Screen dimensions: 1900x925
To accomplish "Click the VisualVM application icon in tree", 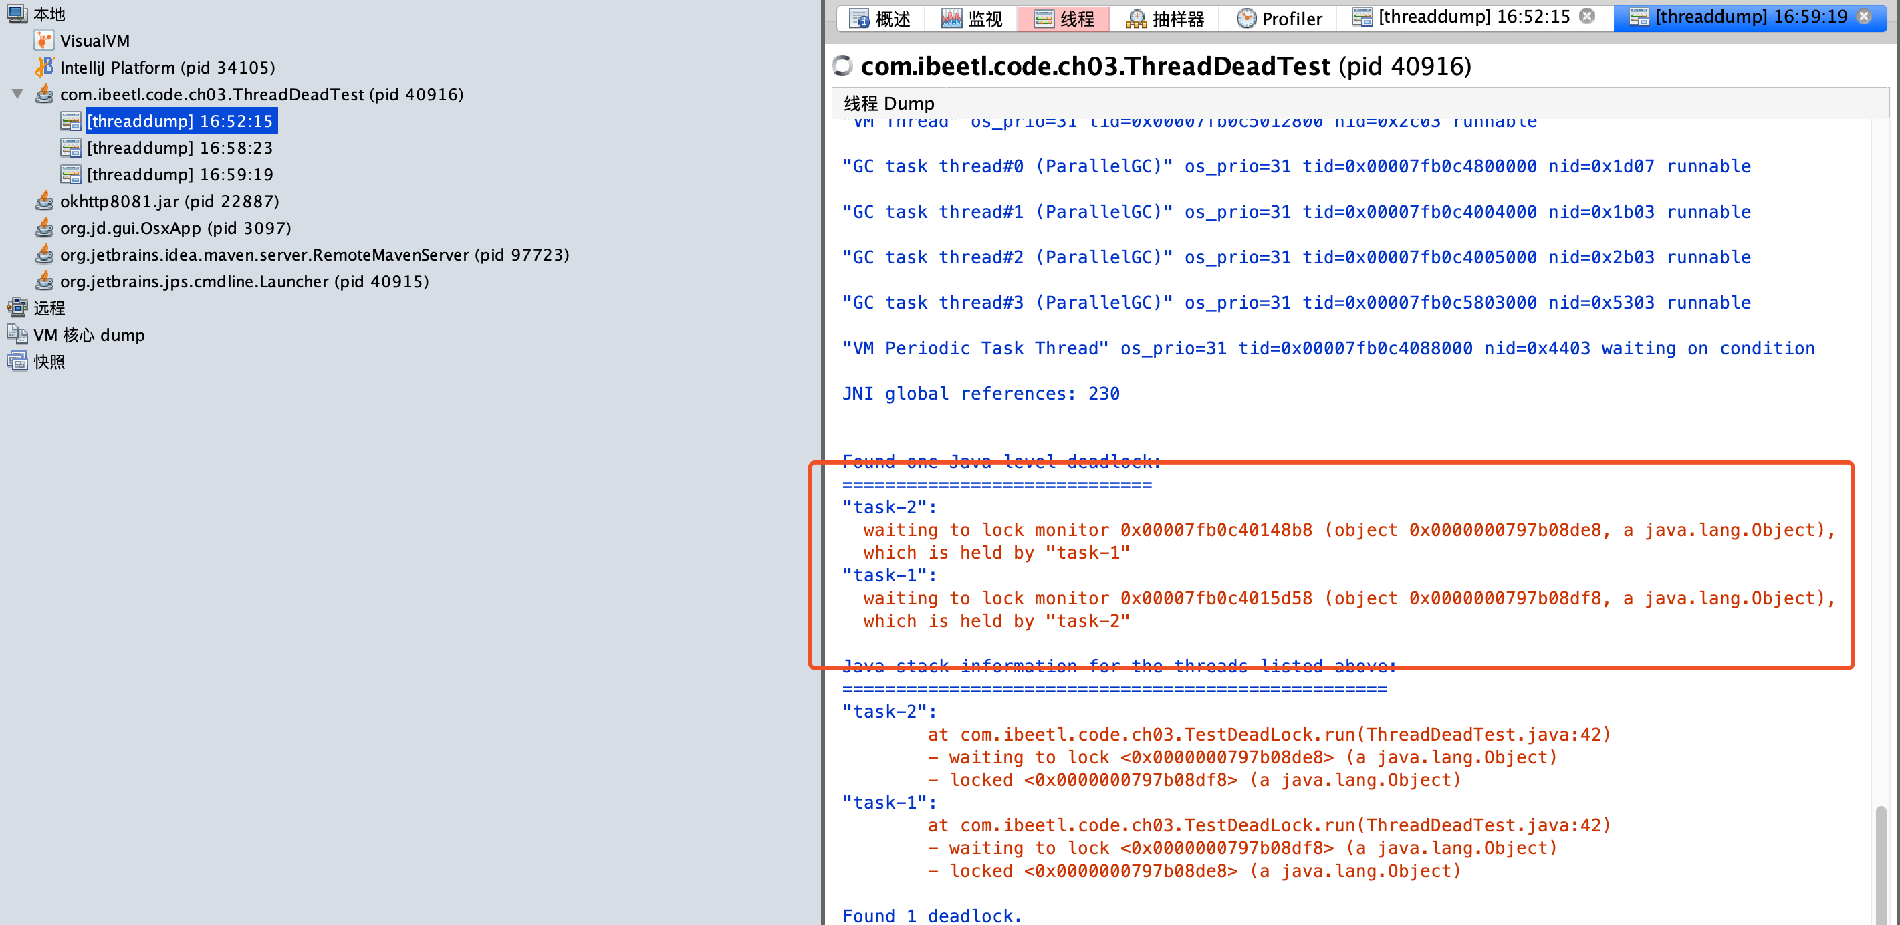I will point(44,41).
